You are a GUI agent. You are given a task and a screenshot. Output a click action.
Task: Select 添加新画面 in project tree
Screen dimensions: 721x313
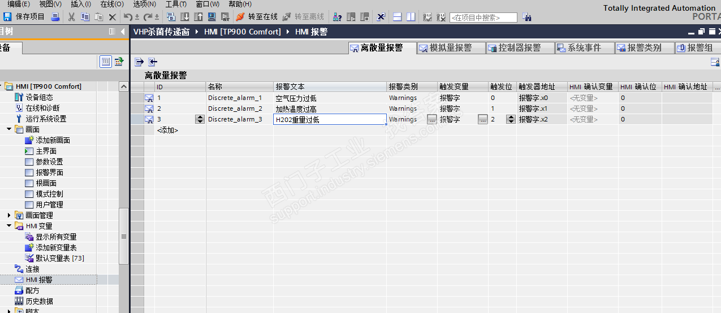pyautogui.click(x=53, y=140)
